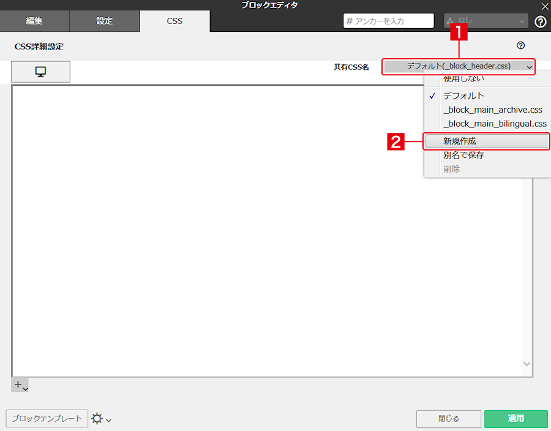Select the CSS tab

click(174, 21)
